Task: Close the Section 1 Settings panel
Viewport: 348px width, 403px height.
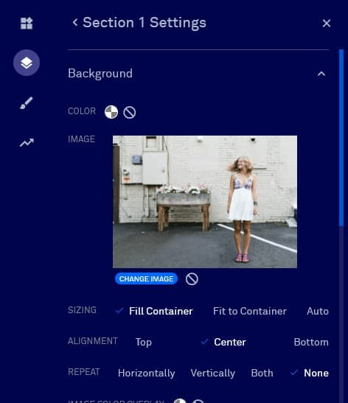Action: [327, 23]
